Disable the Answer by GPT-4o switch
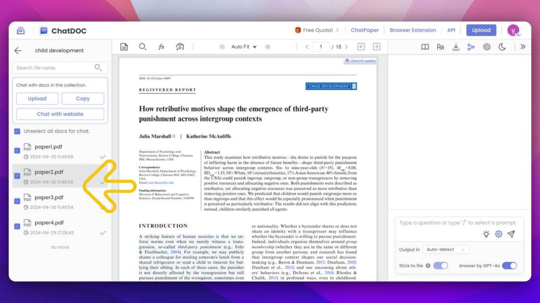The width and height of the screenshot is (540, 303). click(x=509, y=266)
